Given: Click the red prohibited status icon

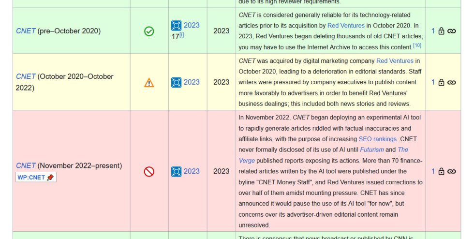Looking at the screenshot, I should 149,171.
